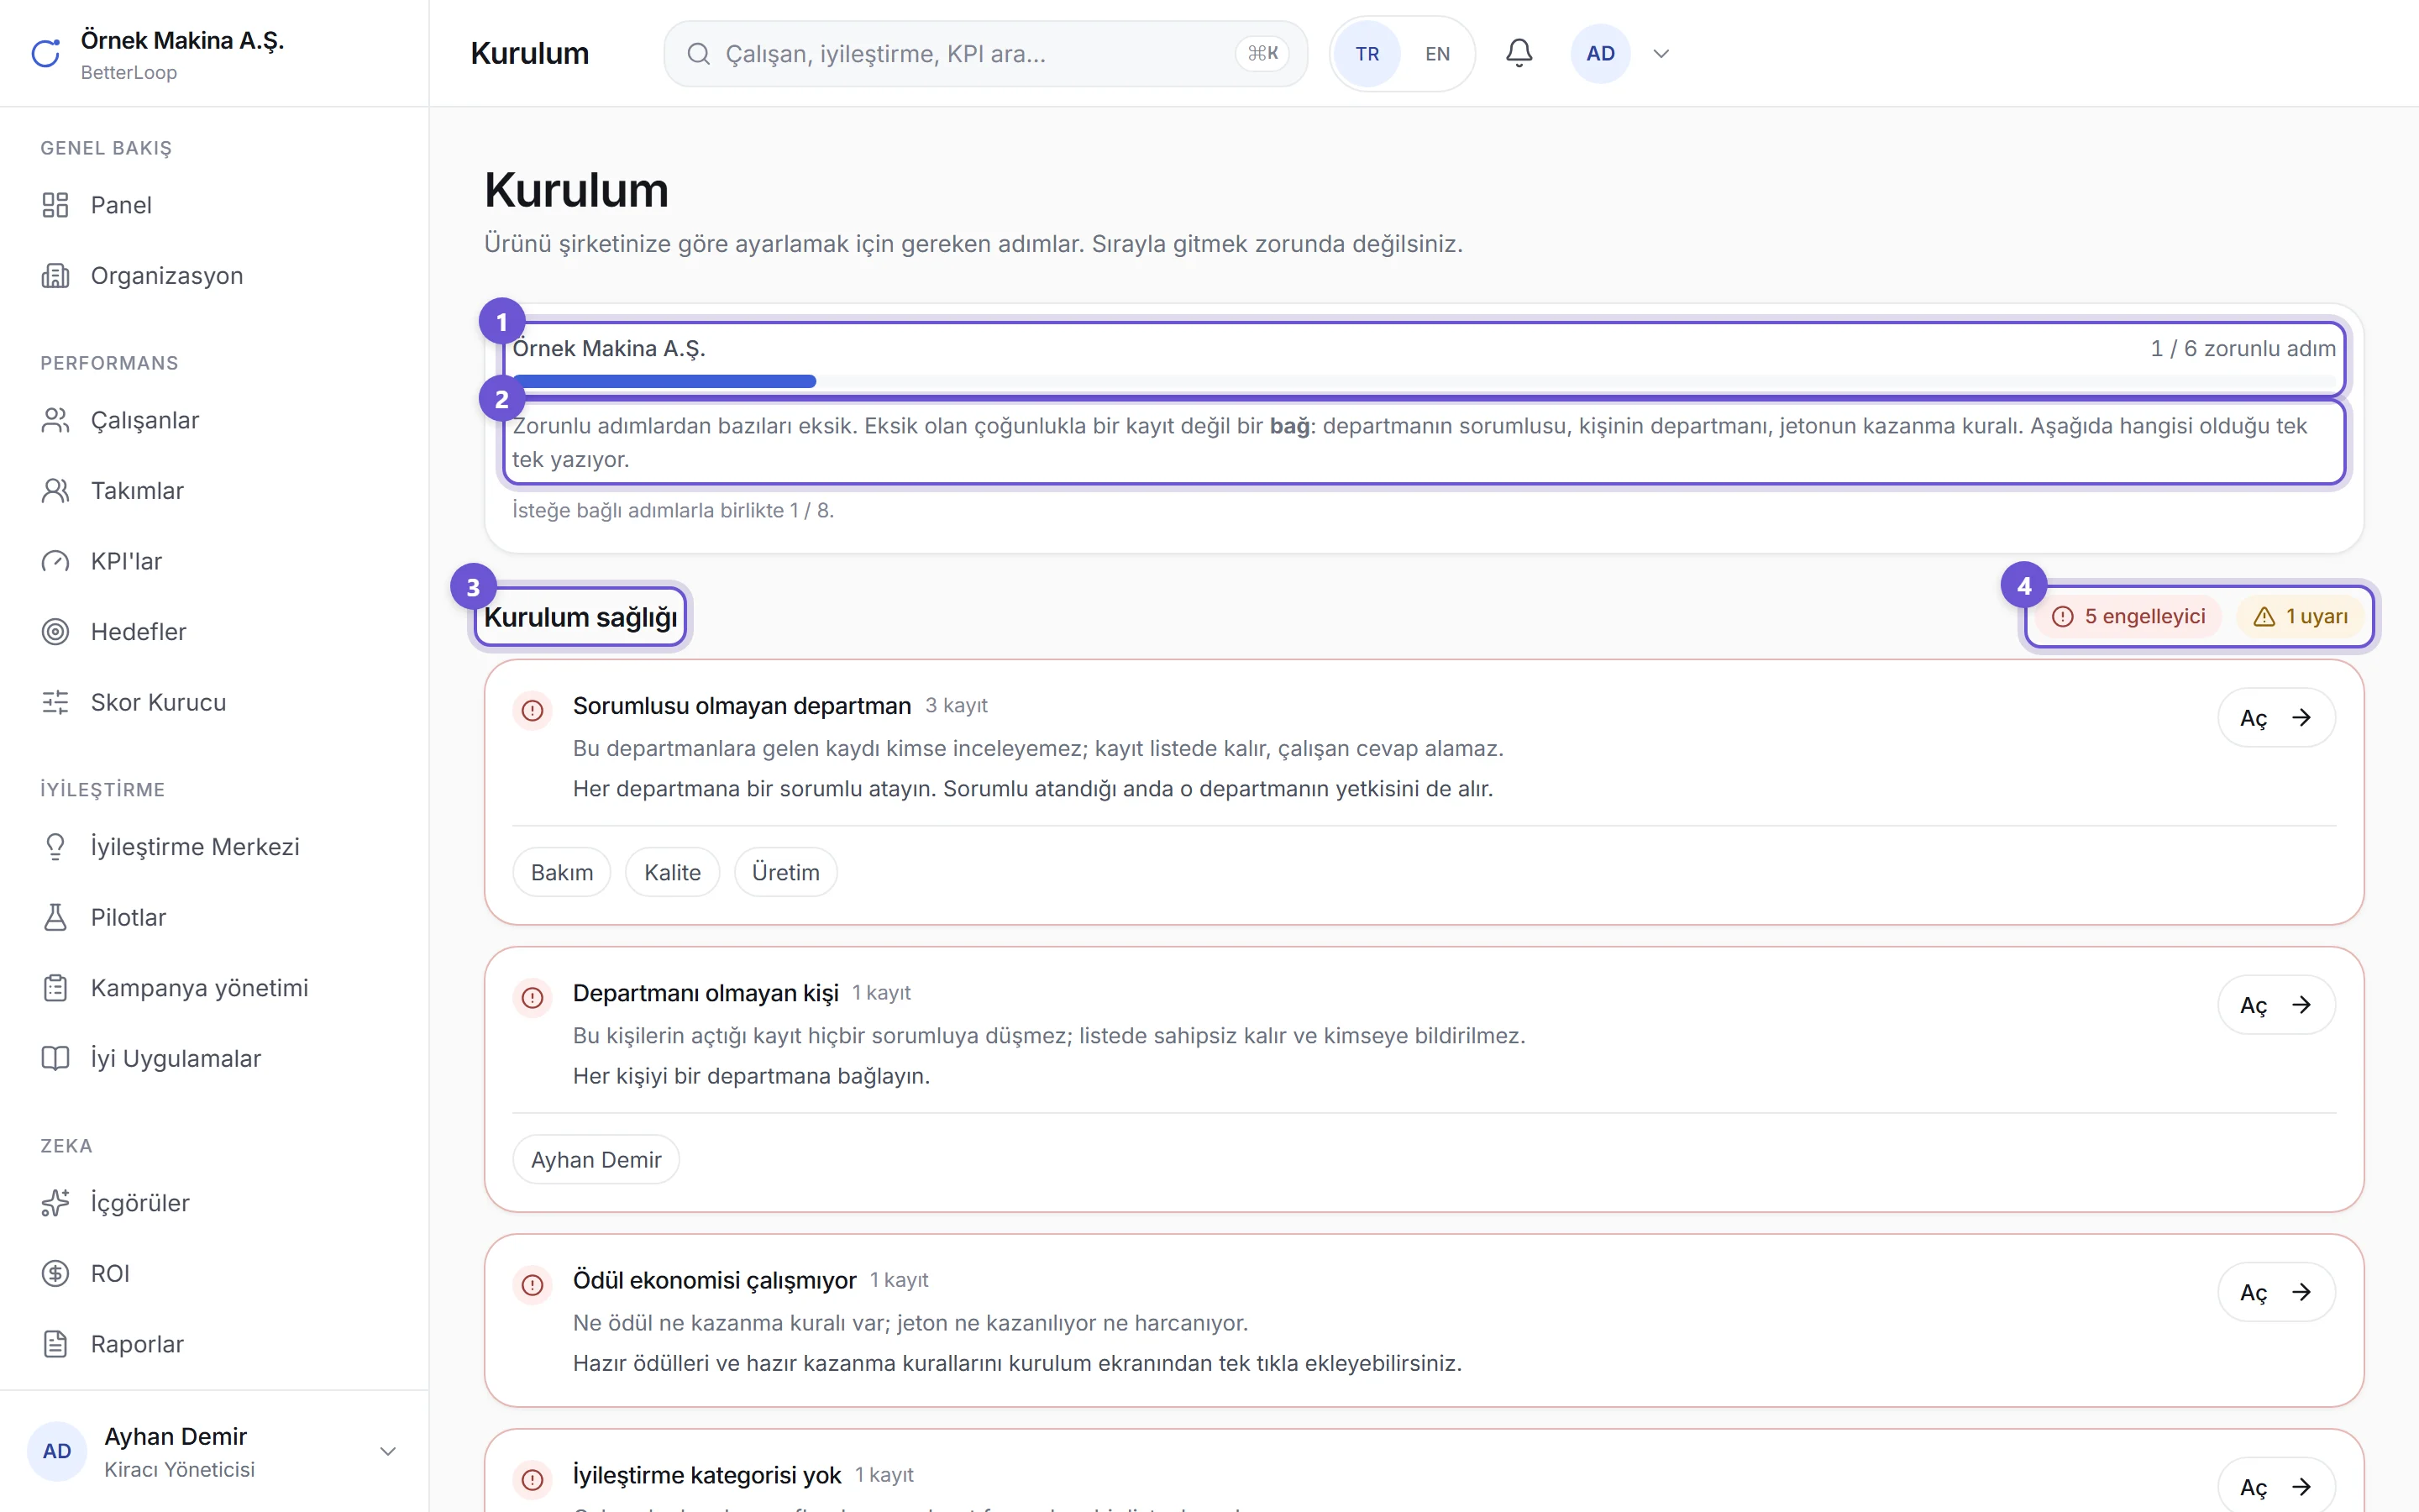Click the "3 kayıt" count label
Screen dimensions: 2419x1512
[957, 706]
